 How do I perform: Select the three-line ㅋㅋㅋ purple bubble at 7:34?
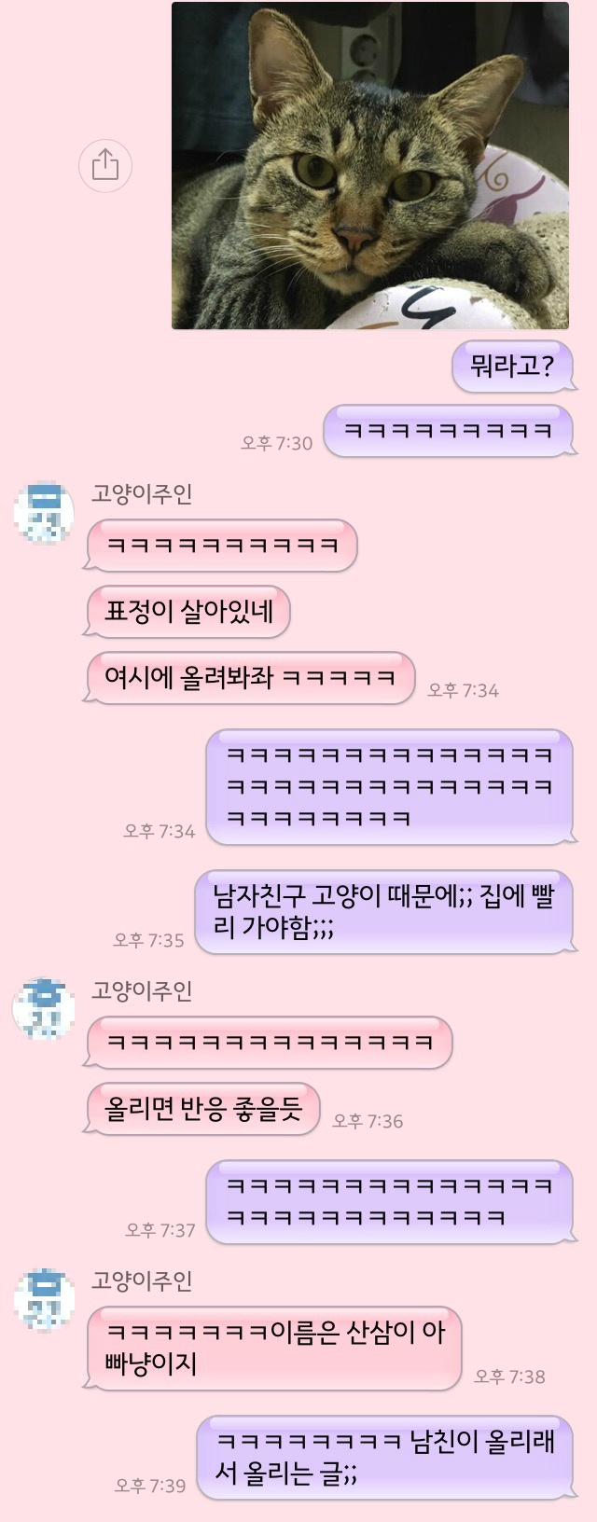(390, 787)
